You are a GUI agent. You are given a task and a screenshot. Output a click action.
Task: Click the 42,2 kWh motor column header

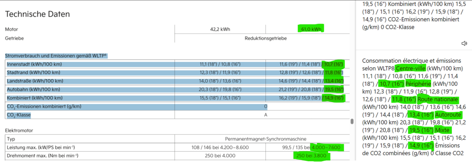[x=220, y=29]
